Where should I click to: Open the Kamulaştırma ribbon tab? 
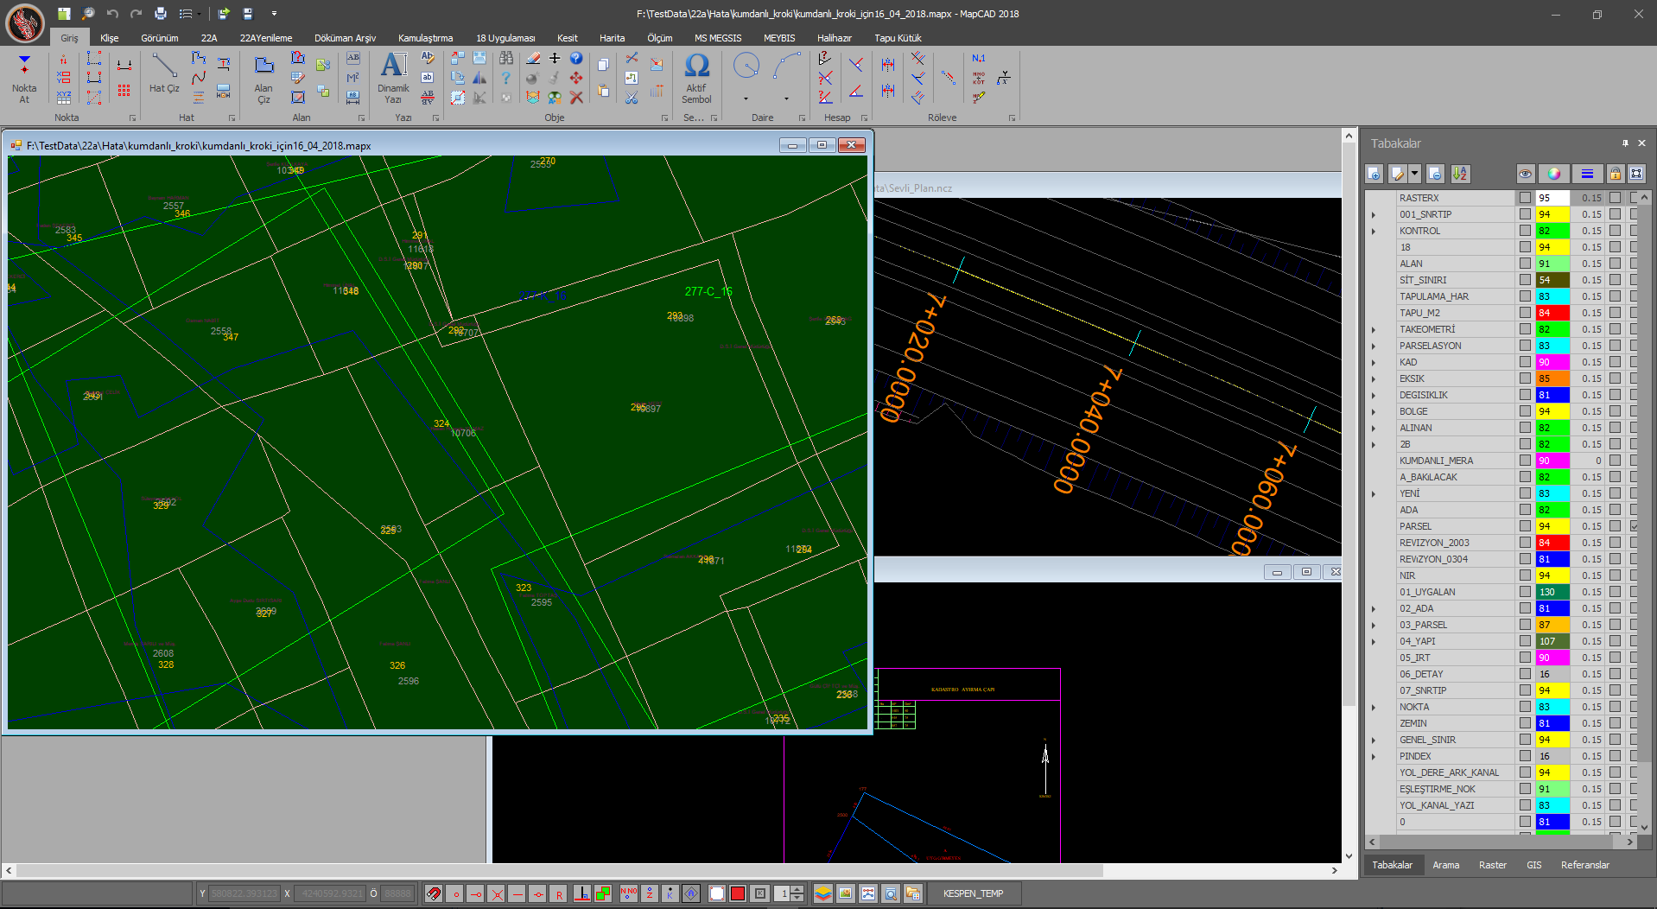tap(425, 38)
